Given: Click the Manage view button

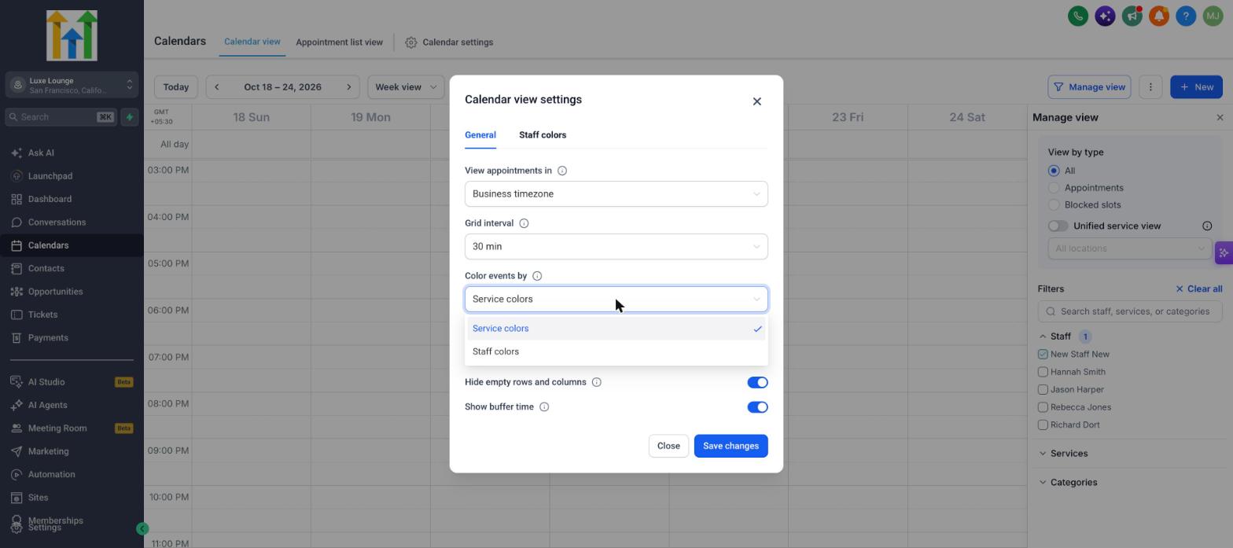Looking at the screenshot, I should tap(1089, 87).
